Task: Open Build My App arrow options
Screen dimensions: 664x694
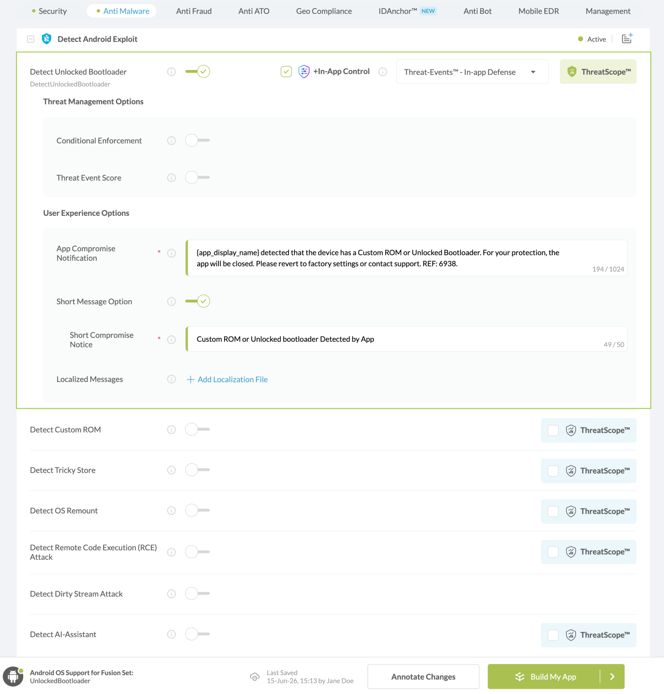Action: tap(612, 677)
